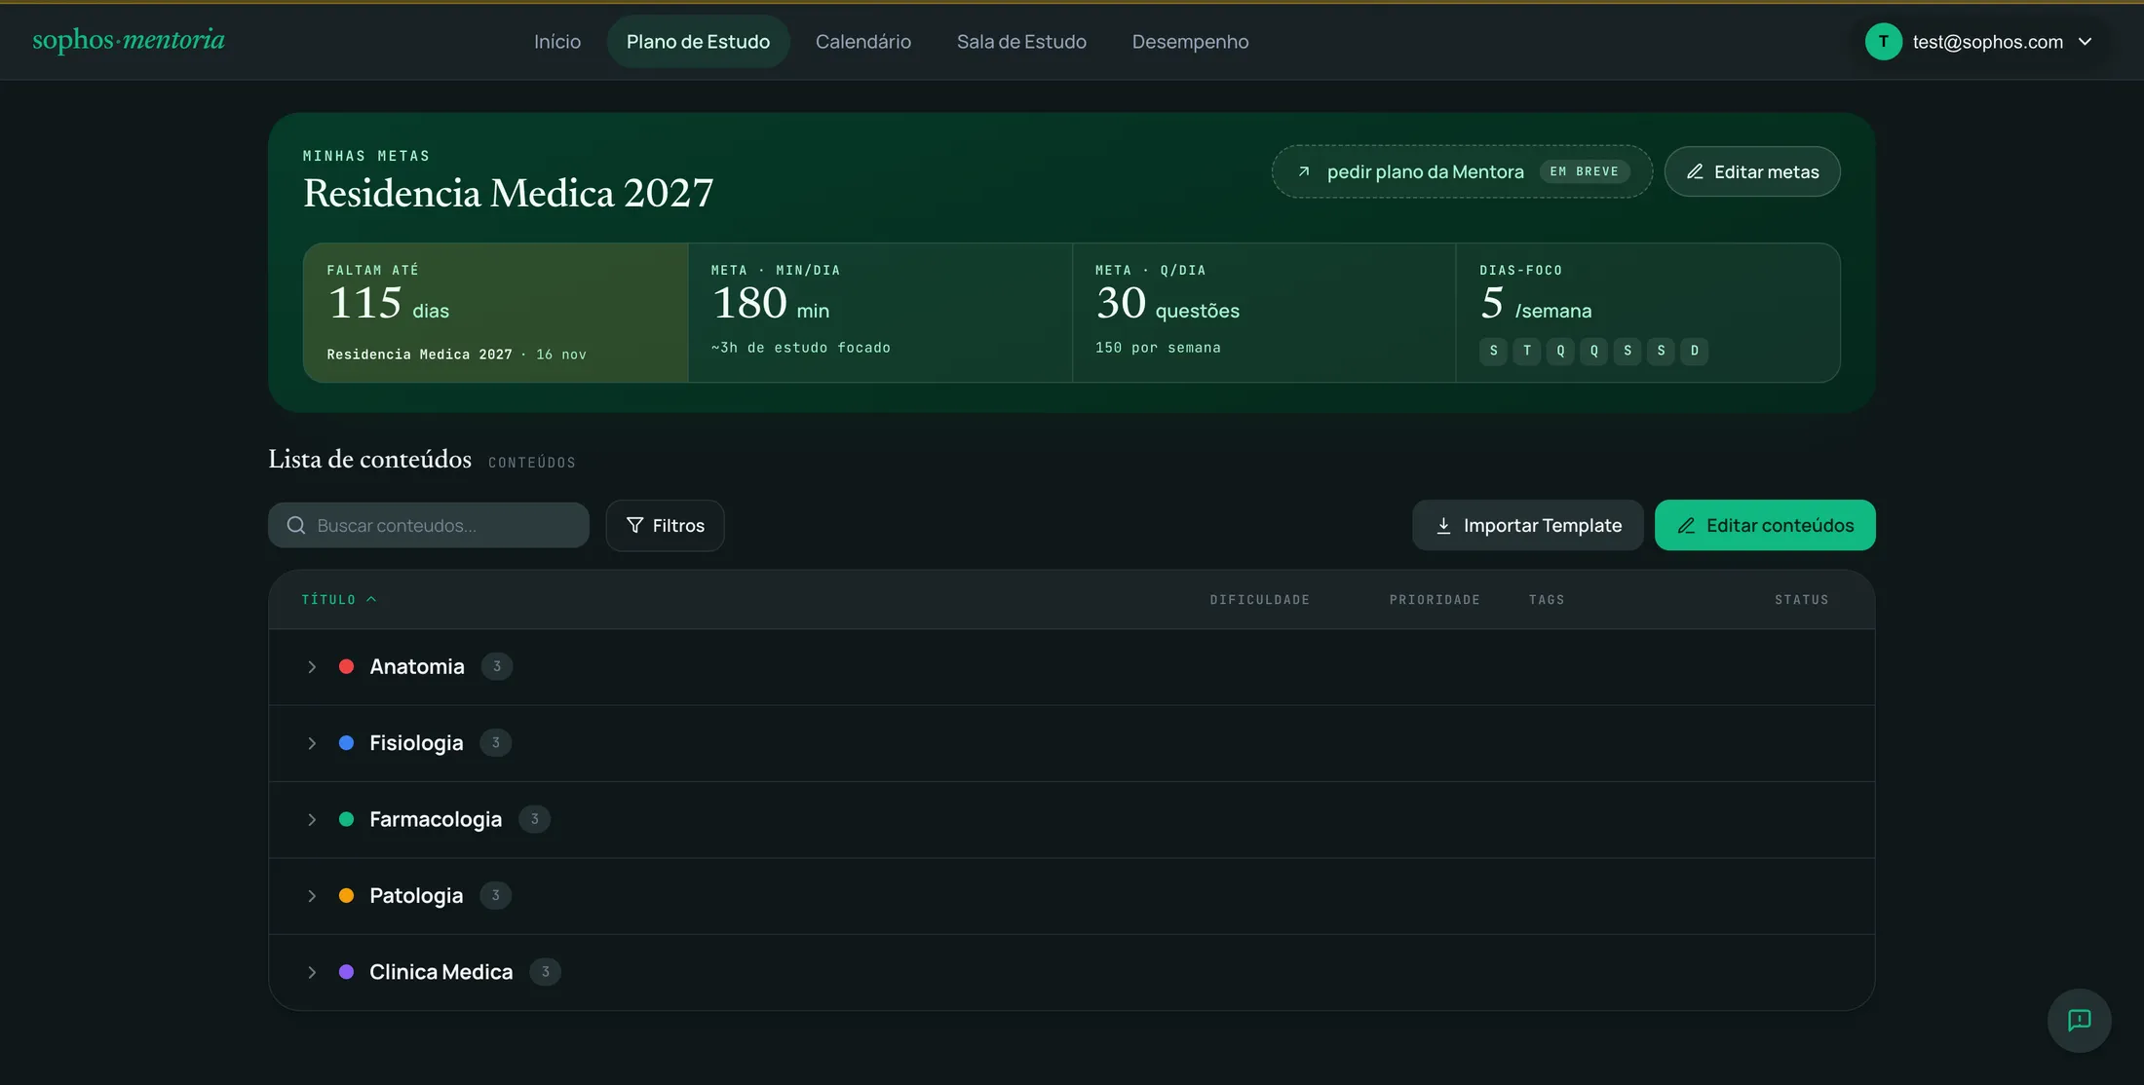Focus the Buscar conteudos search field
This screenshot has height=1085, width=2144.
(x=429, y=525)
